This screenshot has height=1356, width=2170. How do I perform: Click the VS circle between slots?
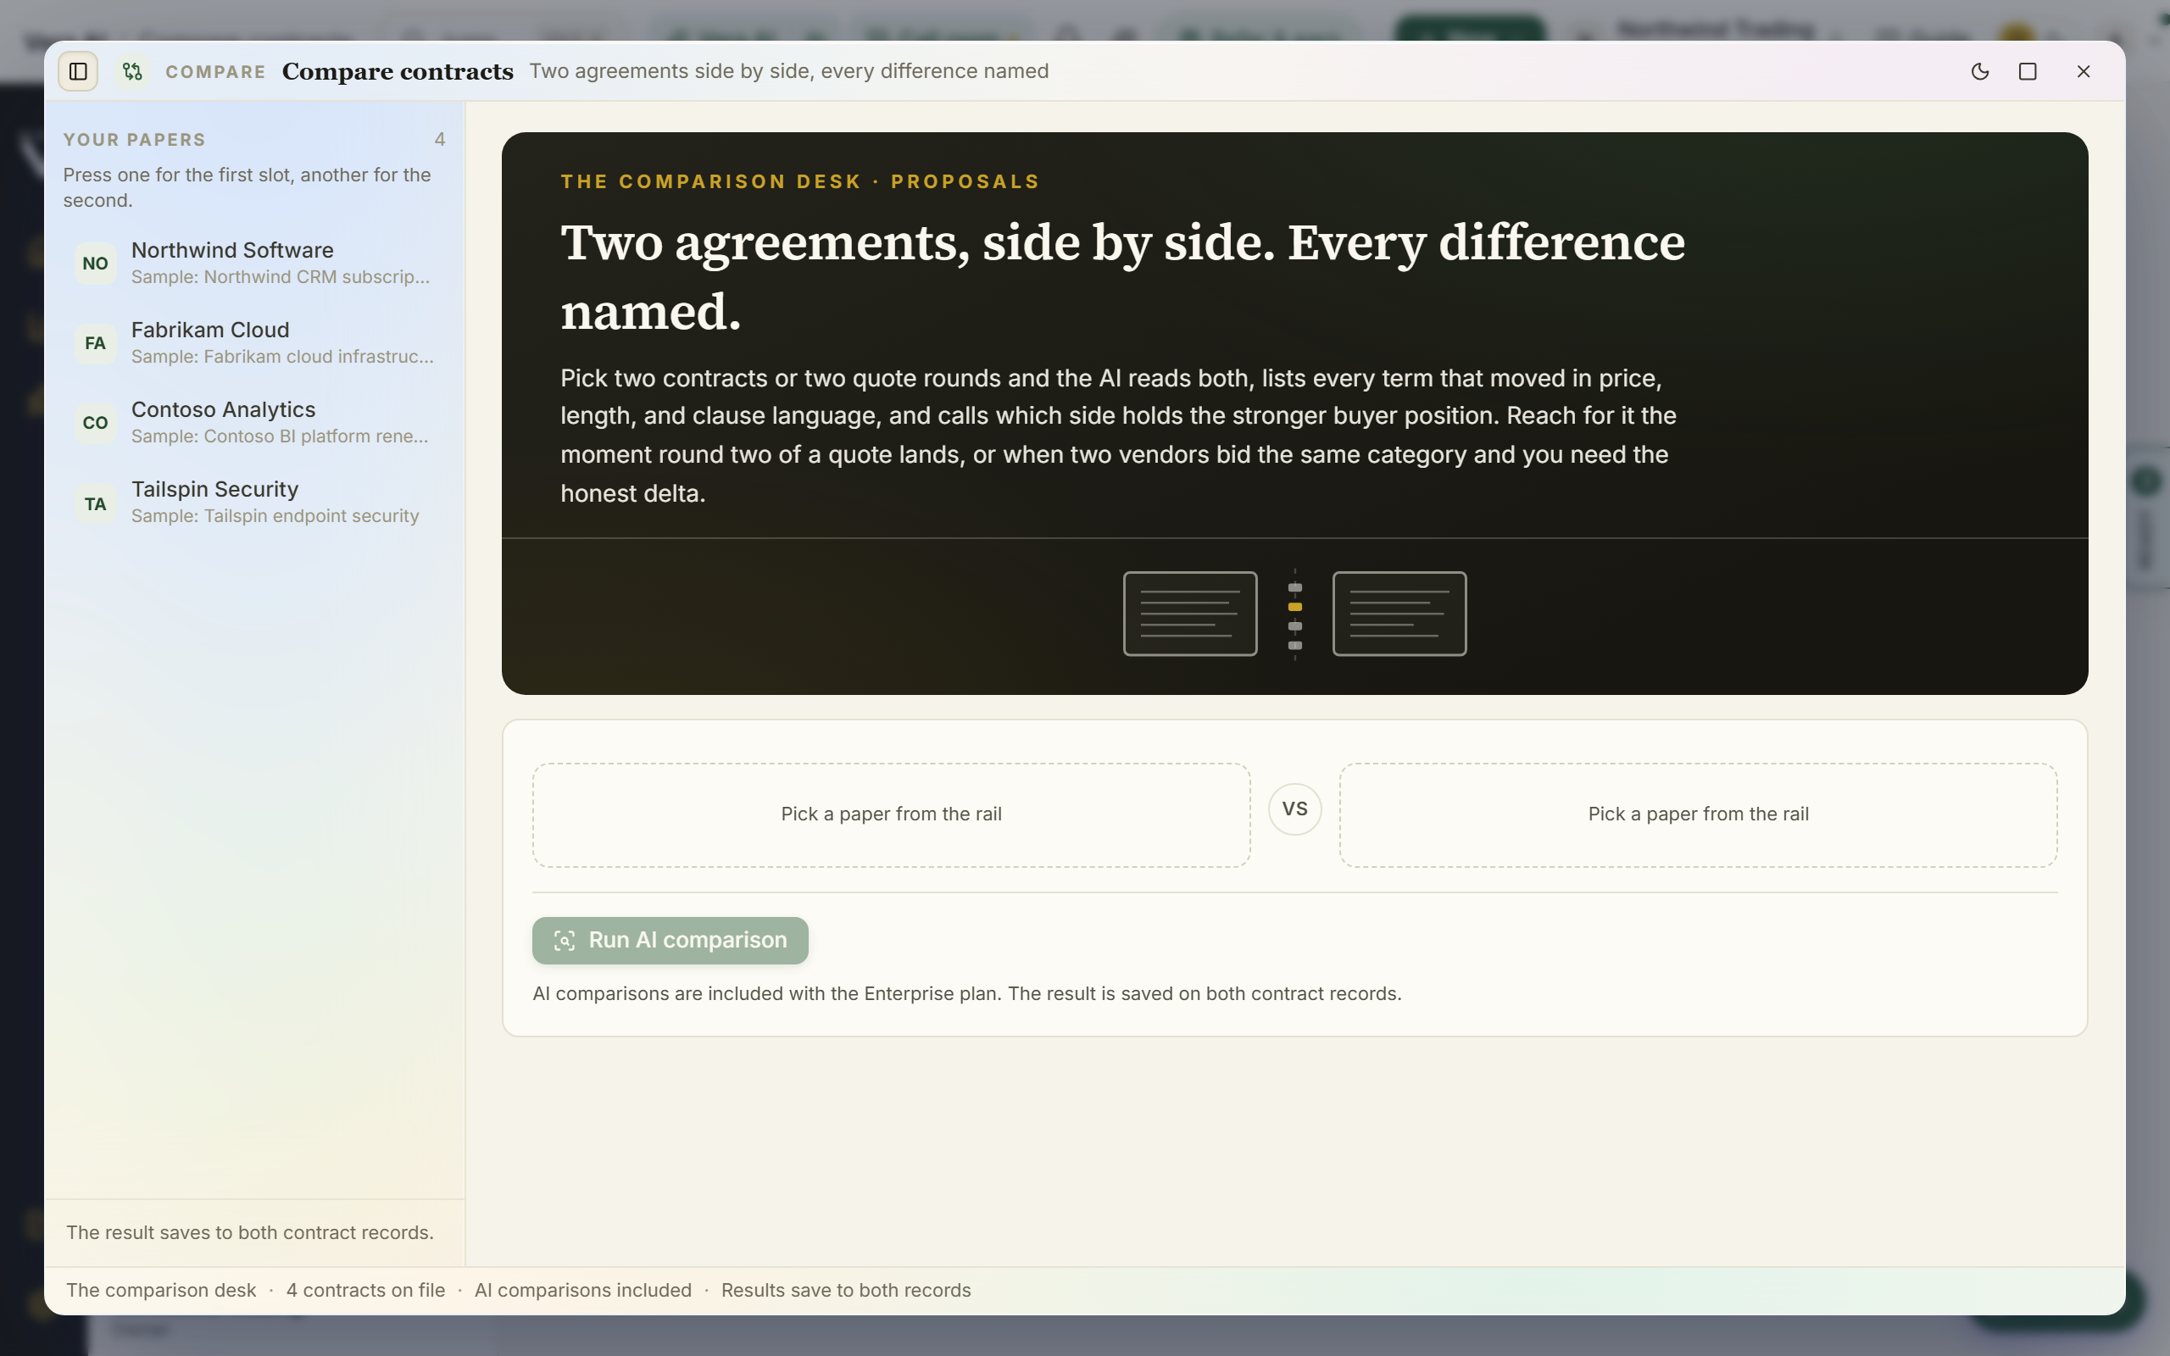coord(1295,809)
